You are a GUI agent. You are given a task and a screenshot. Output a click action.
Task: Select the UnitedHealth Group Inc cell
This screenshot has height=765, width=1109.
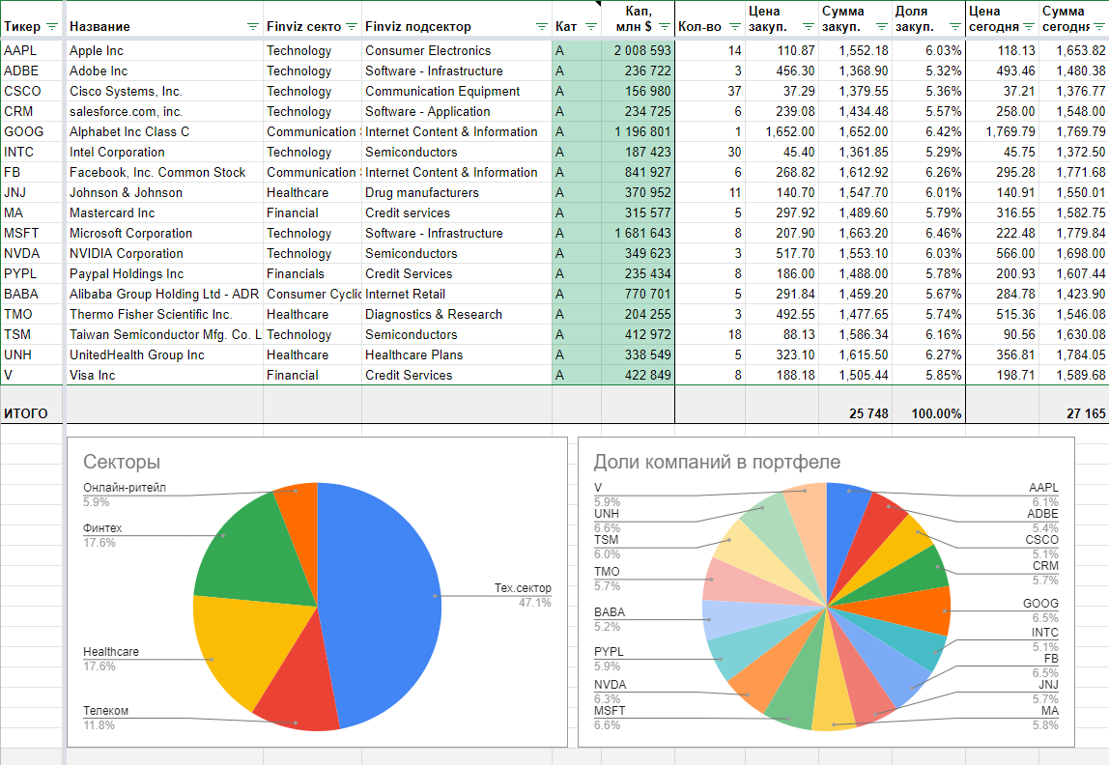(x=164, y=354)
